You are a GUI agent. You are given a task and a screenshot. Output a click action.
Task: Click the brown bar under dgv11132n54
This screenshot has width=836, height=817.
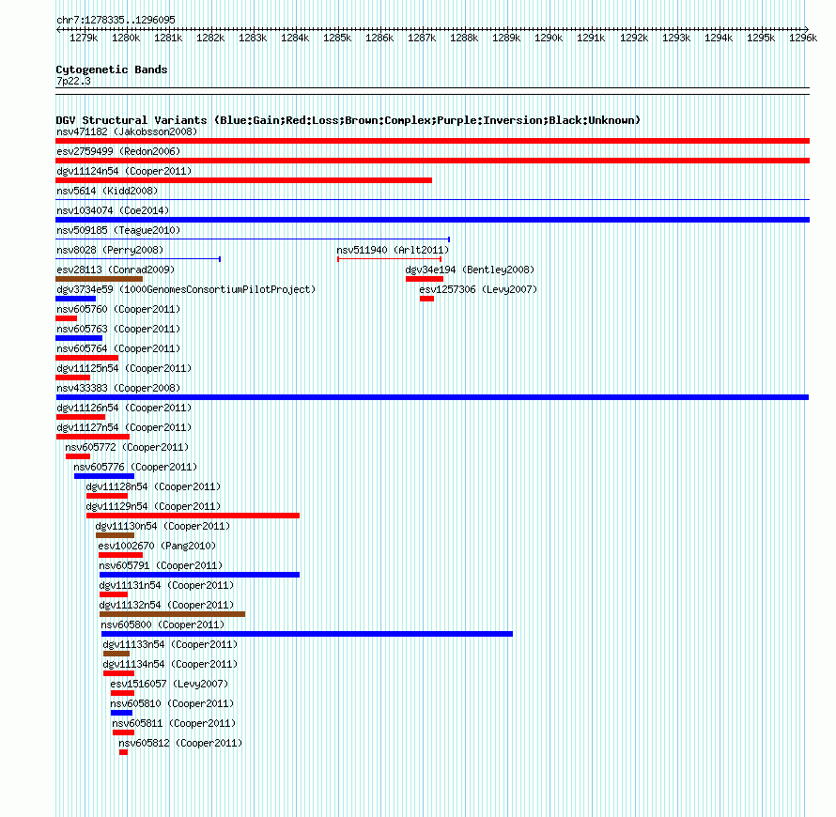pyautogui.click(x=172, y=614)
